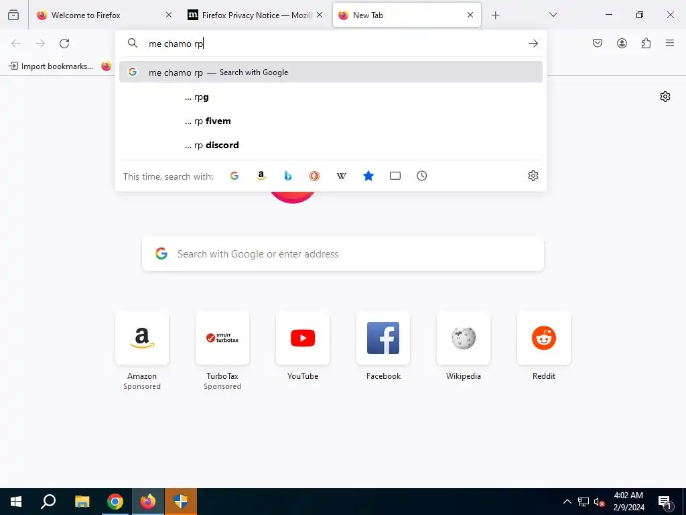This screenshot has height=515, width=686.
Task: Search this time with Amazon
Action: click(261, 176)
